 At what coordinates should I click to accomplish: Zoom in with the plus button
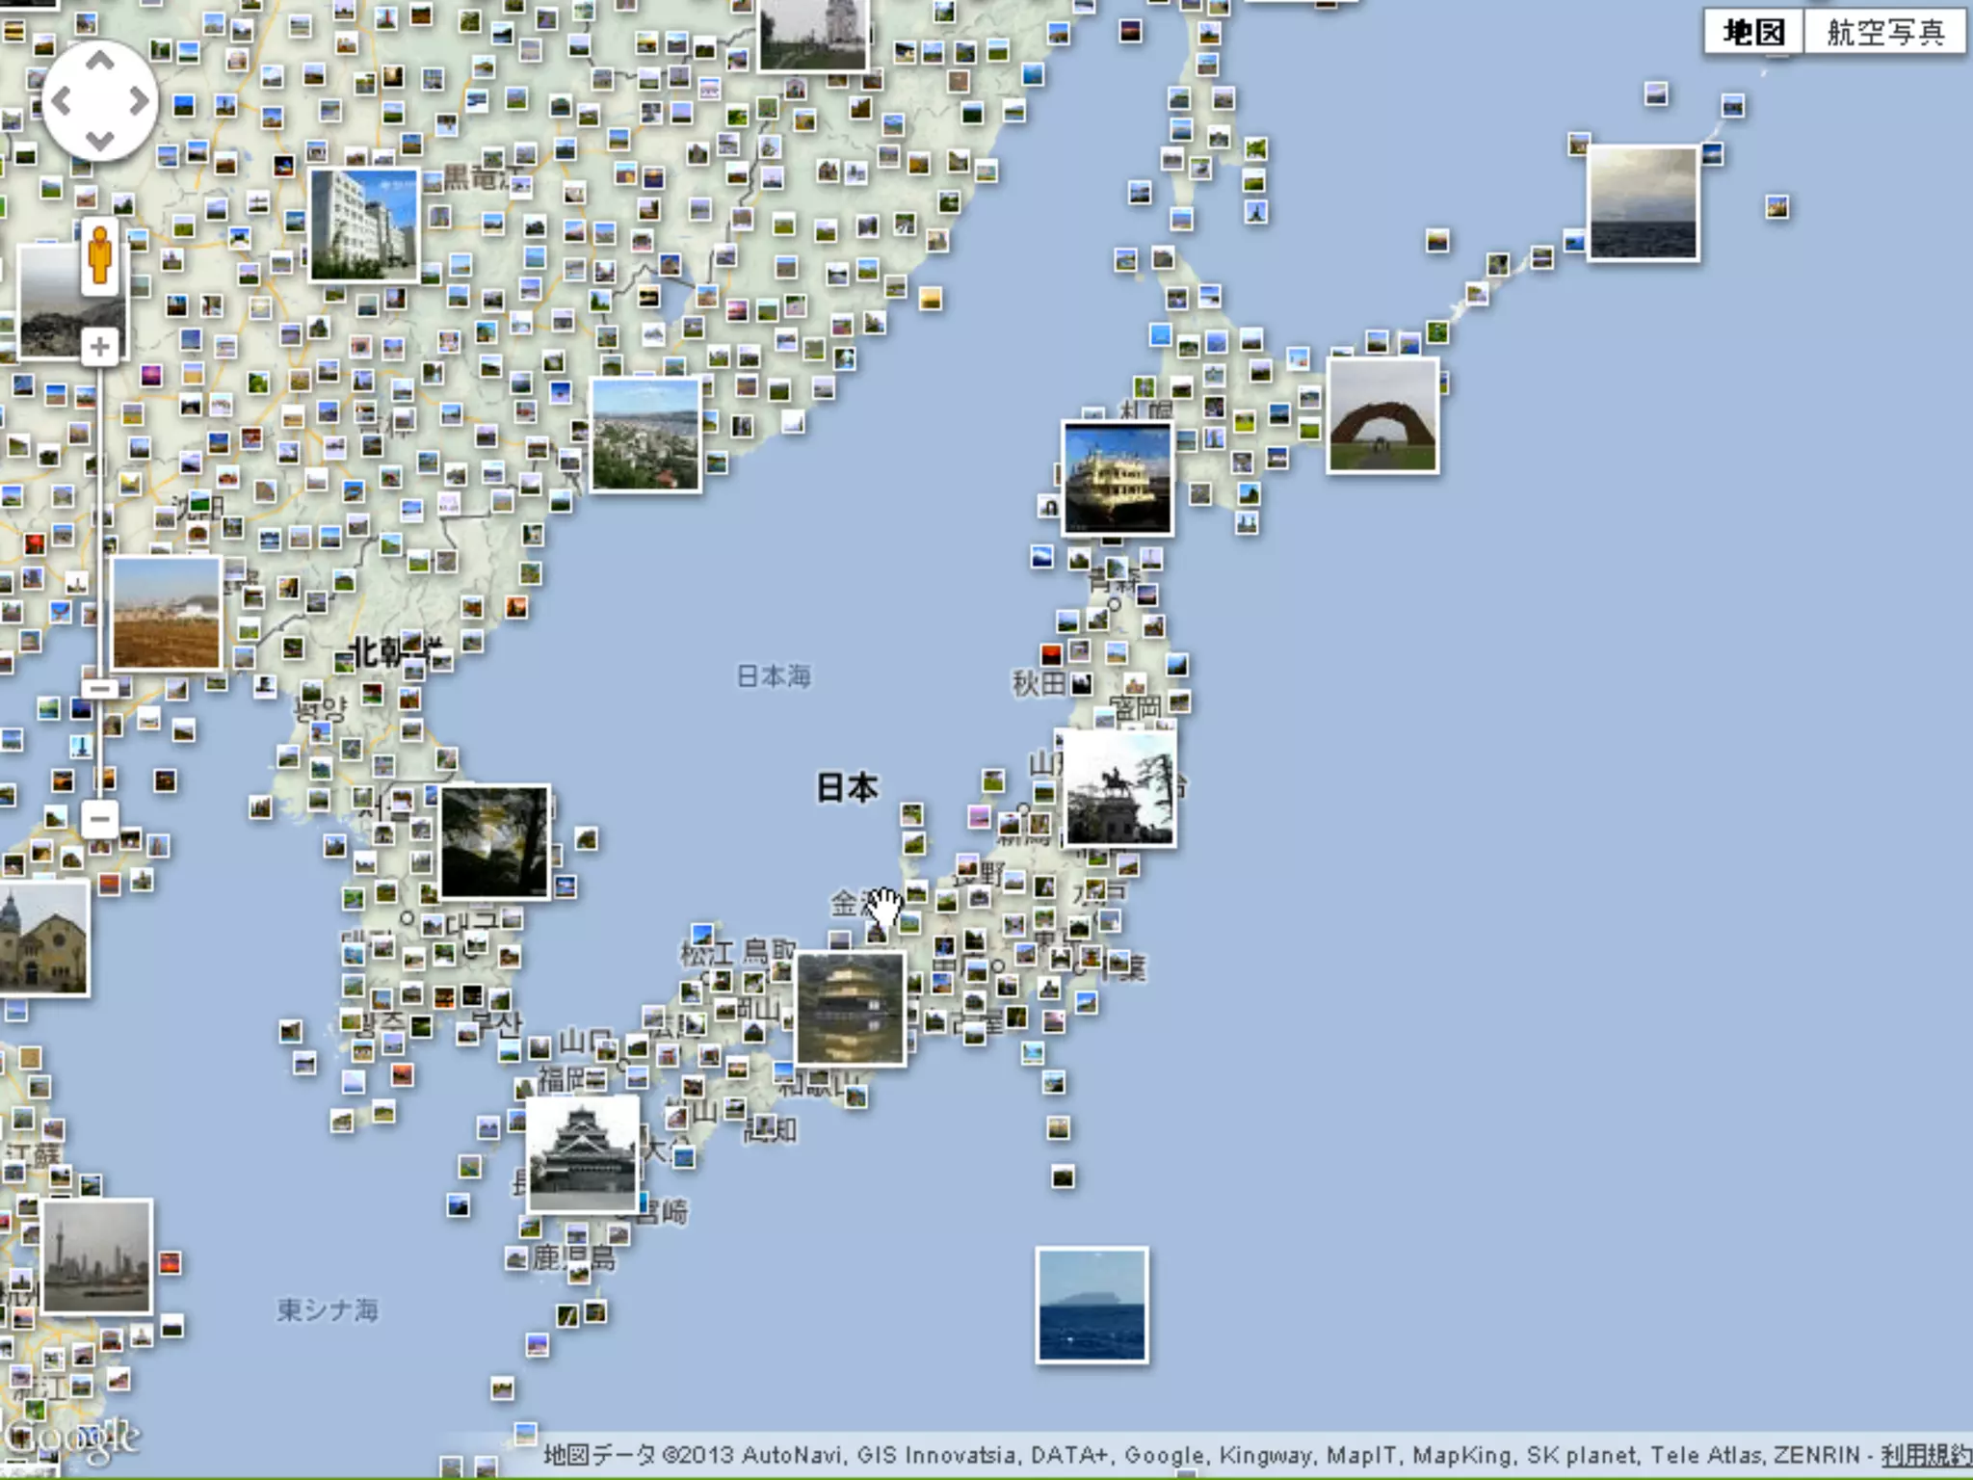pos(100,347)
